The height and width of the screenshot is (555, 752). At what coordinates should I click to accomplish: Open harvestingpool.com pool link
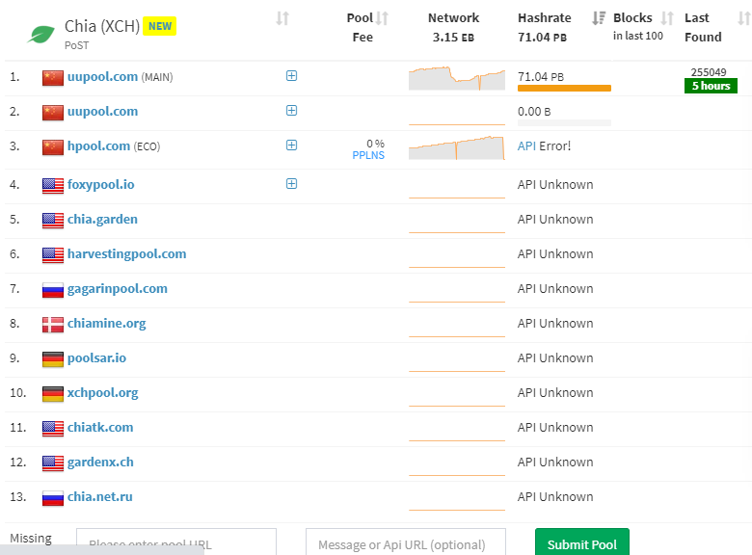click(x=126, y=254)
